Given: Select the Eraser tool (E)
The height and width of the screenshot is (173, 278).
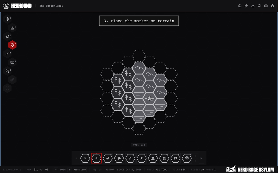Looking at the screenshot, I should tap(8, 36).
